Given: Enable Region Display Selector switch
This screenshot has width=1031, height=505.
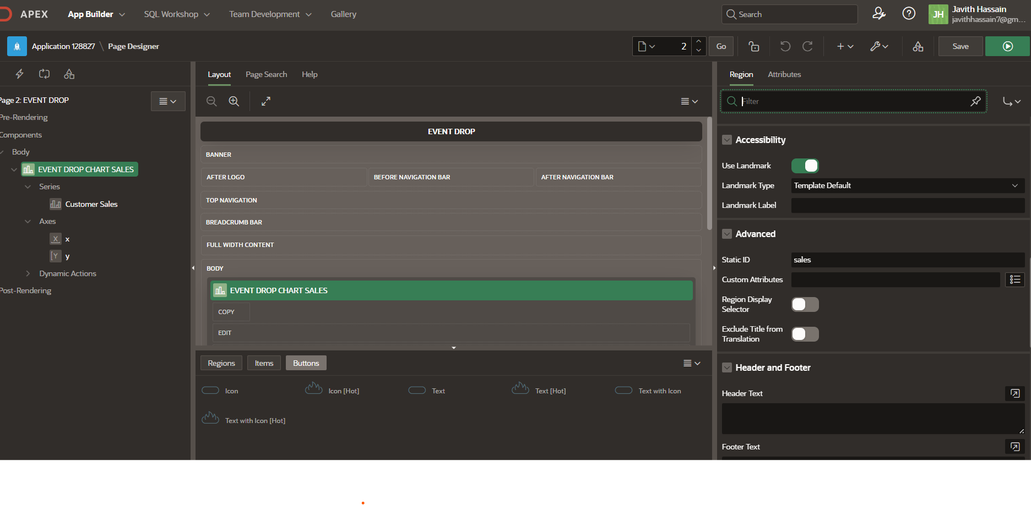Looking at the screenshot, I should [x=805, y=304].
